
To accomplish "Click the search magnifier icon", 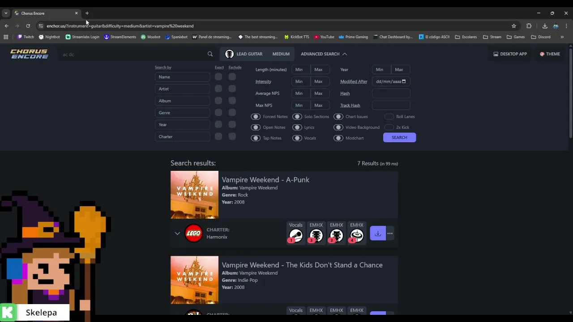I will click(x=210, y=54).
